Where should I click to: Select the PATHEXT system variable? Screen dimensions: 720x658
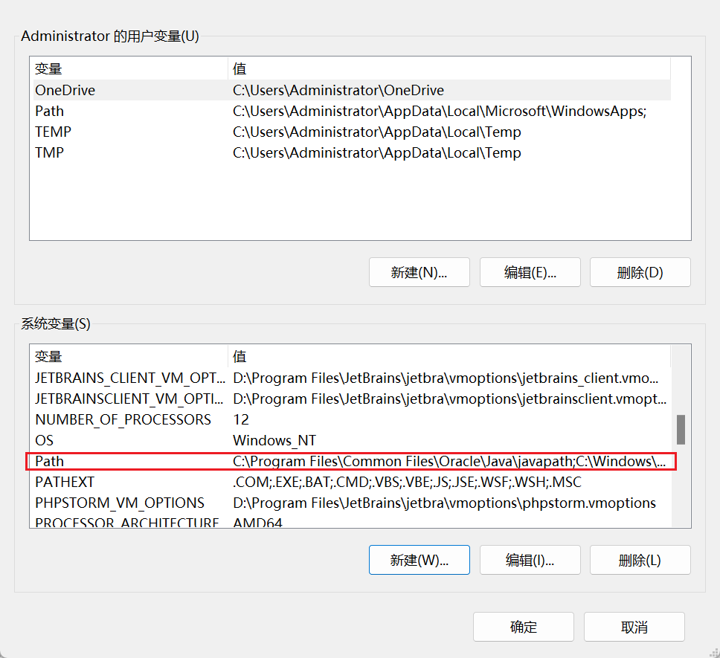65,482
